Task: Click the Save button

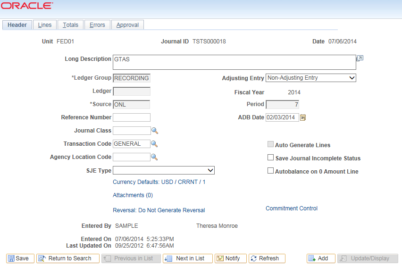Action: pos(20,258)
